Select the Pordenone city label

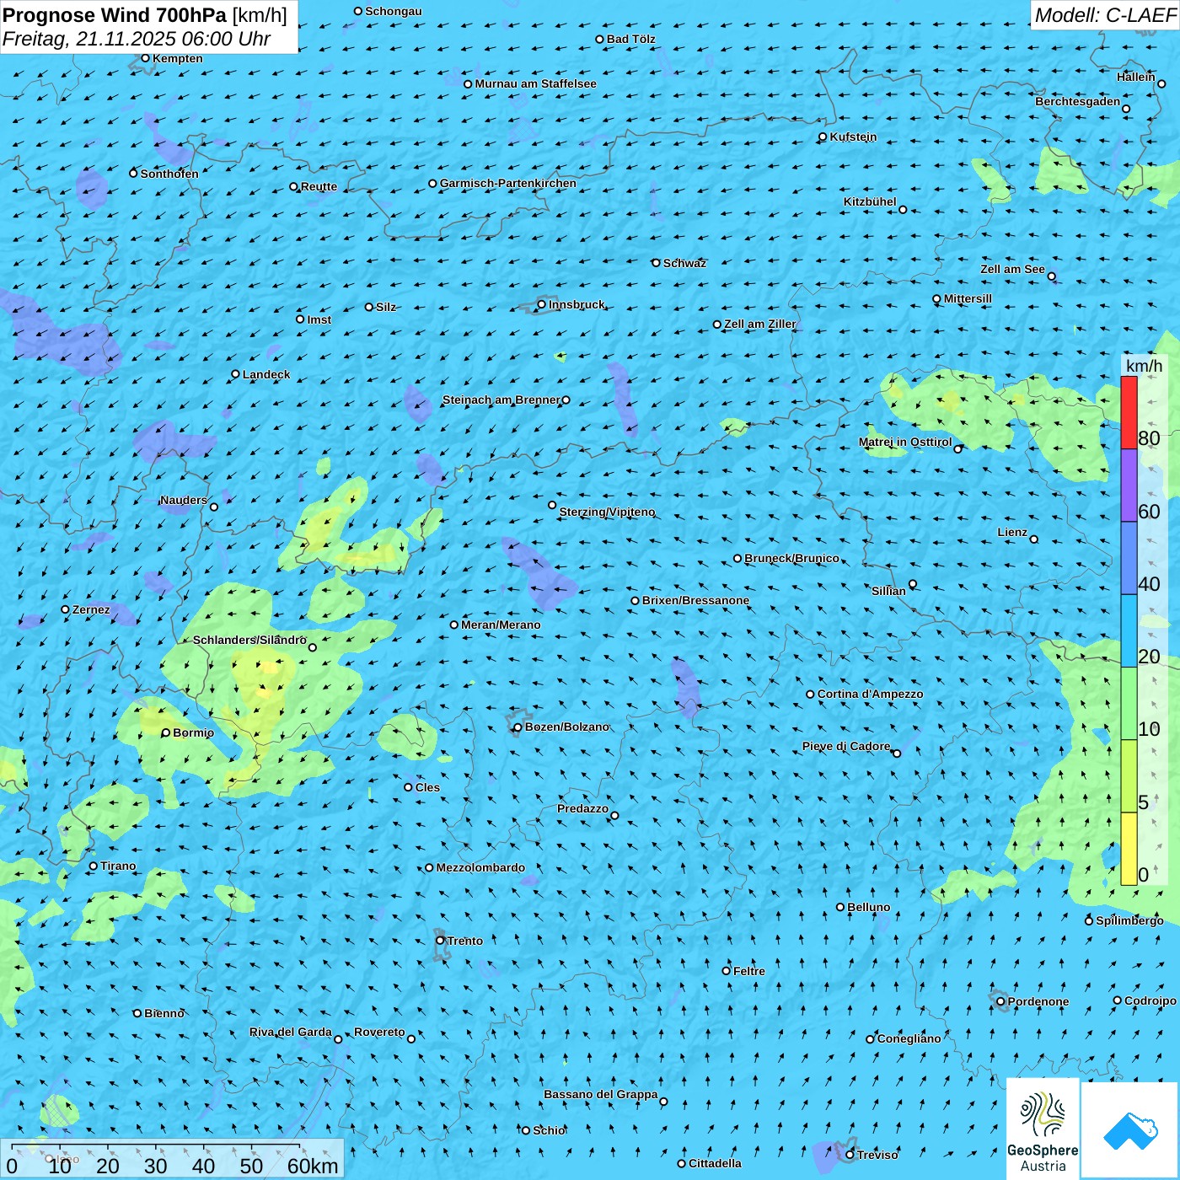pyautogui.click(x=1038, y=1001)
